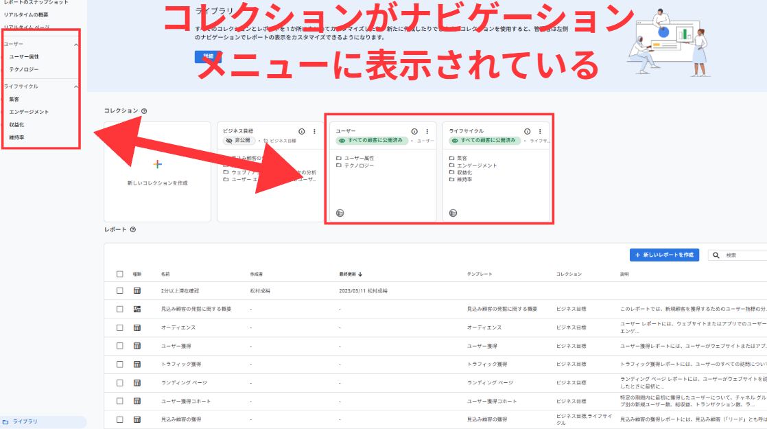Open three-dot menu on ビジネス目標 collection card
Image resolution: width=767 pixels, height=429 pixels.
click(314, 131)
